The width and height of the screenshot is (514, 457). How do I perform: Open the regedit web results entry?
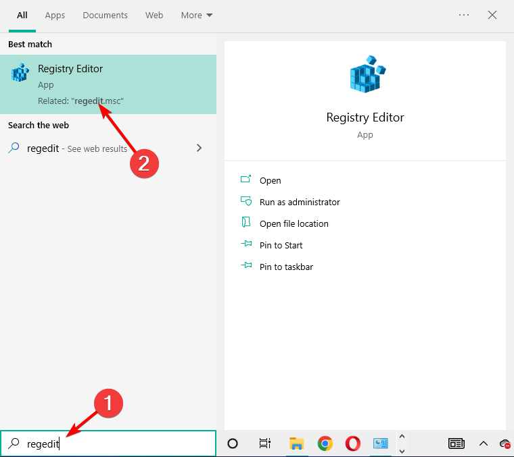coord(108,149)
